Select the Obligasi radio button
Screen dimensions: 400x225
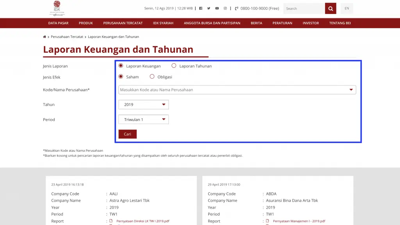click(152, 76)
